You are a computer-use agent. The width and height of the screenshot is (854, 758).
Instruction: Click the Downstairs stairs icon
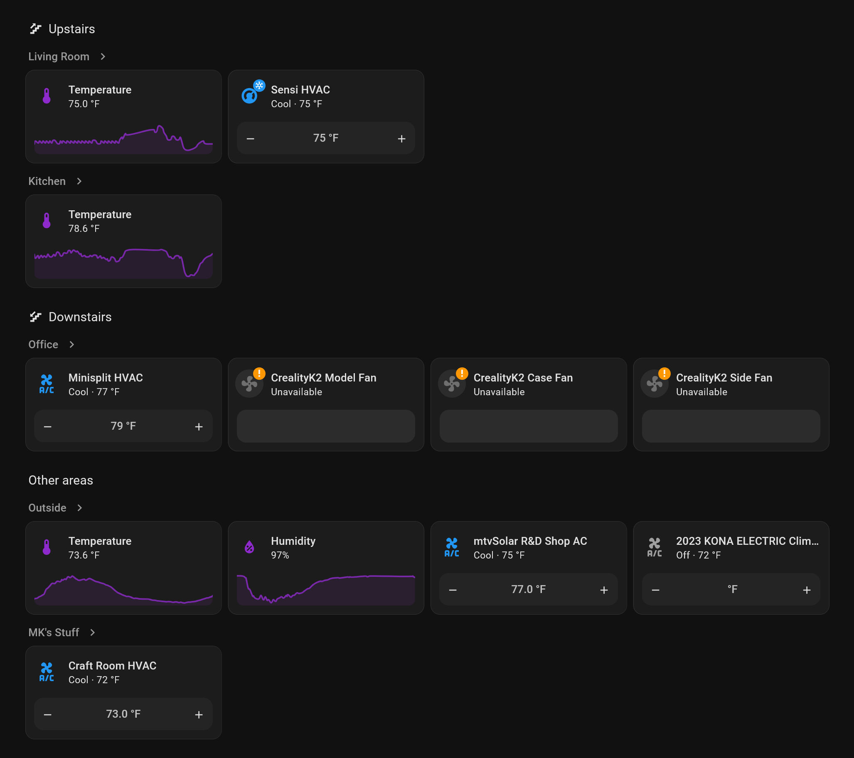[x=35, y=317]
